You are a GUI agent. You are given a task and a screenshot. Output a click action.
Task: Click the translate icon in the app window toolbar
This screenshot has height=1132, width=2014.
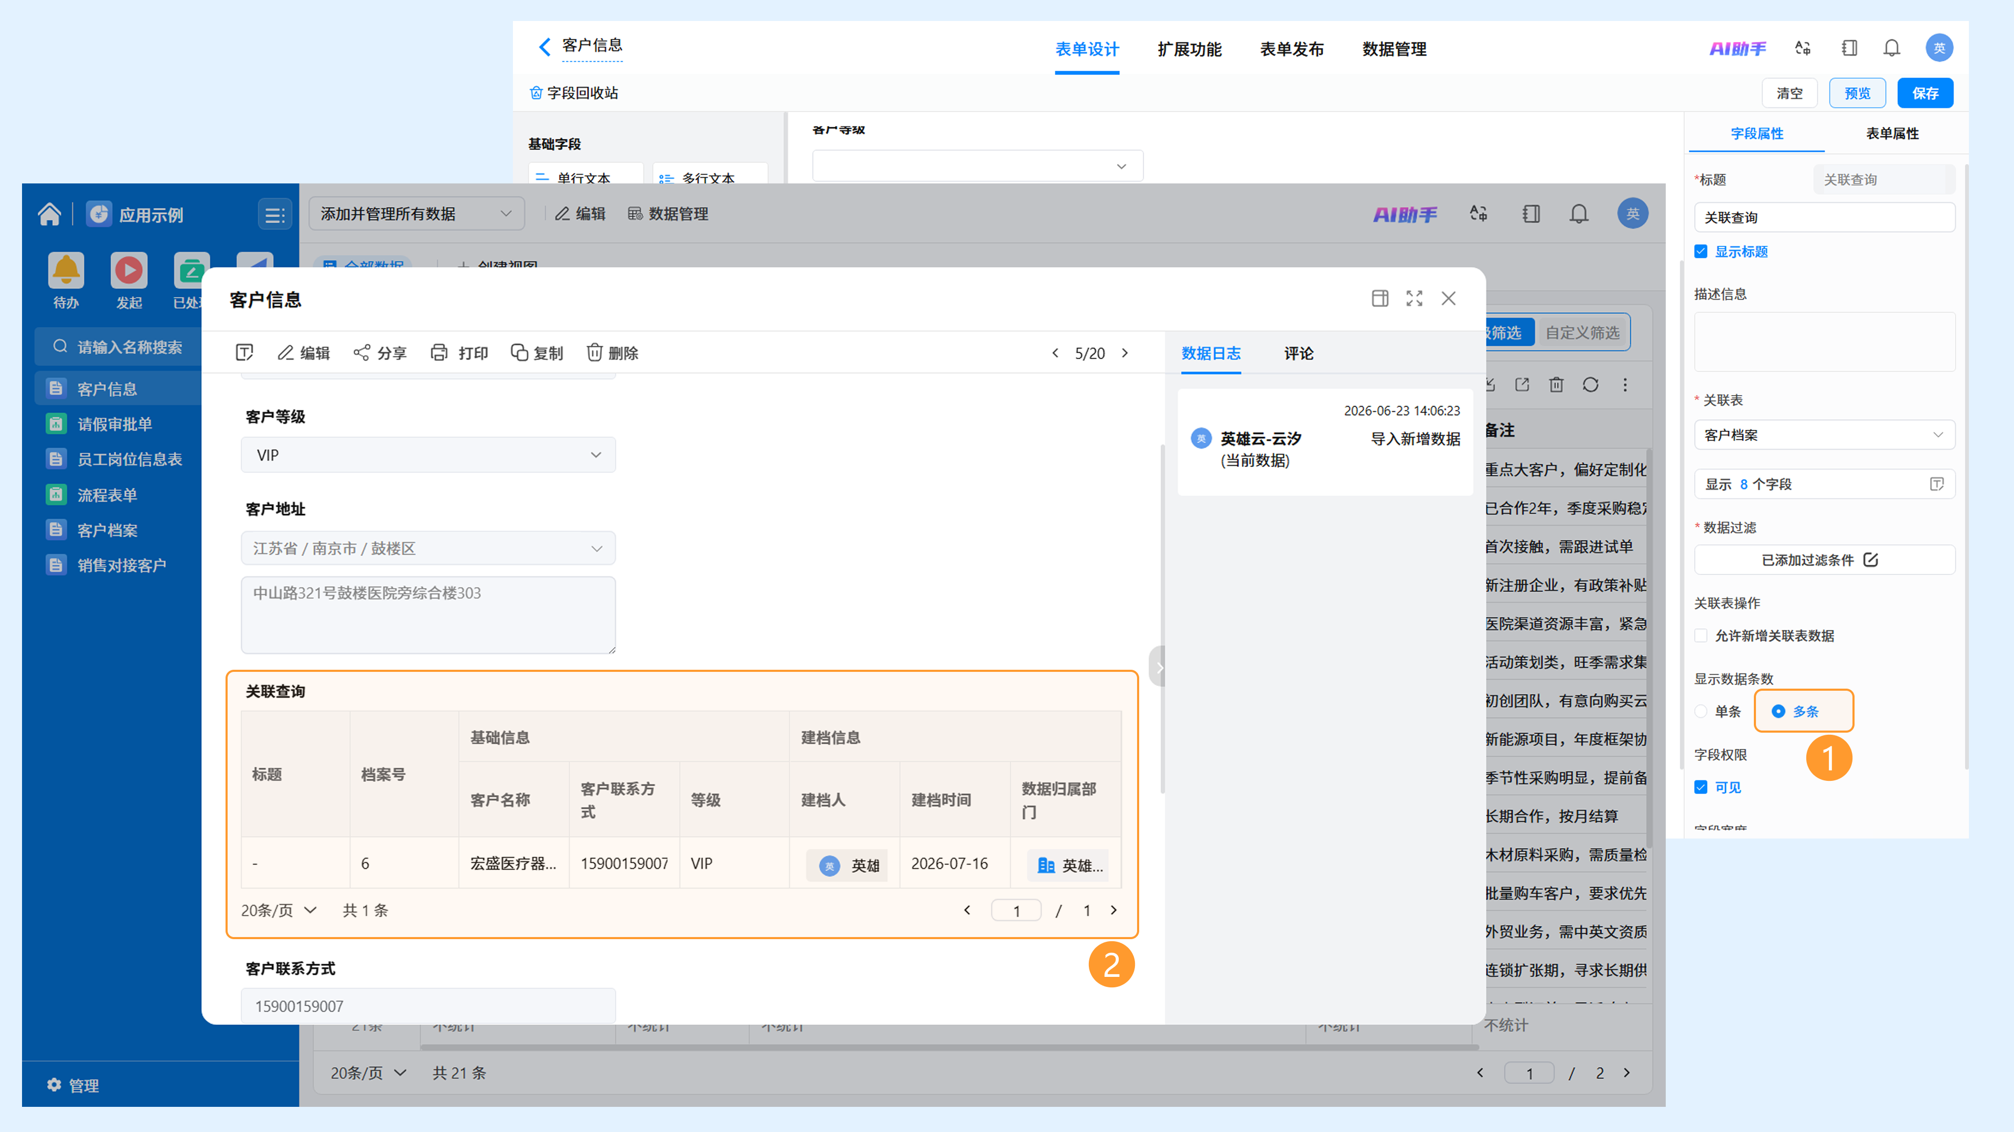(1477, 214)
